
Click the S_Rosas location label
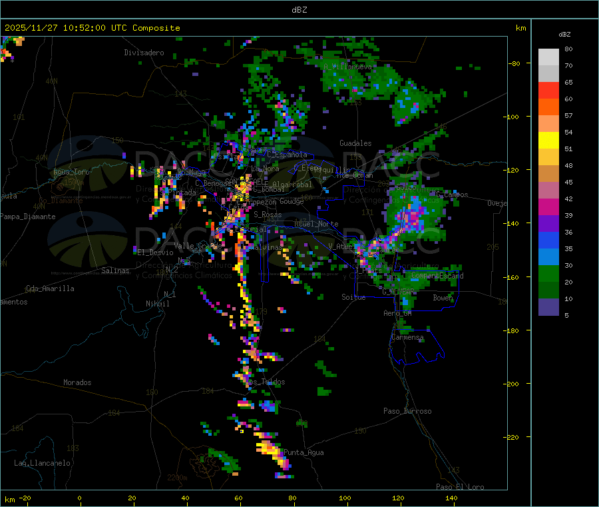point(268,215)
